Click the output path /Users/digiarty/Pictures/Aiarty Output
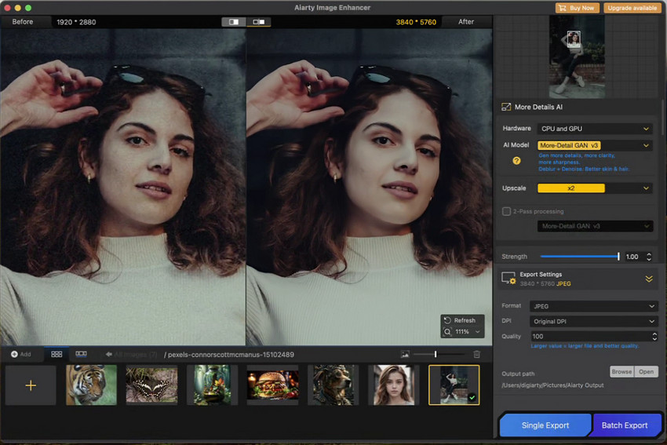The width and height of the screenshot is (667, 445). [x=552, y=385]
